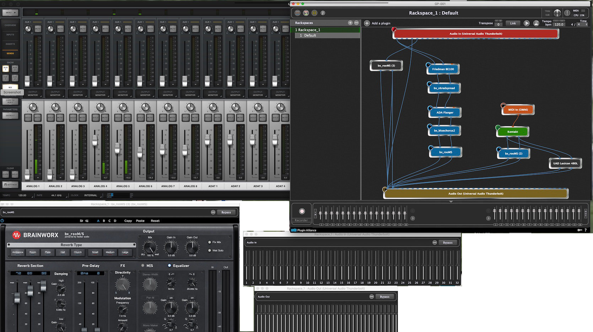Viewport: 593px width, 332px height.
Task: Show AUX 2 sends in the console
Action: pos(15,68)
